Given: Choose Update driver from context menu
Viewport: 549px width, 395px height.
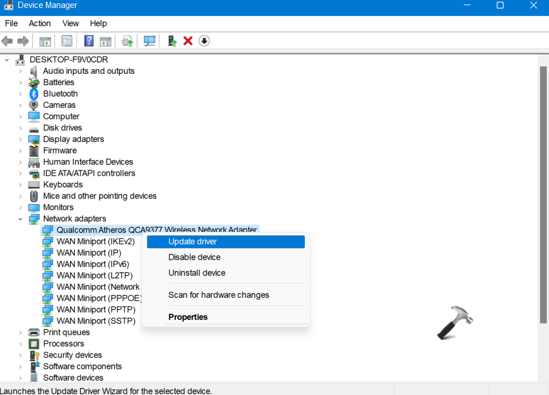Looking at the screenshot, I should click(226, 242).
